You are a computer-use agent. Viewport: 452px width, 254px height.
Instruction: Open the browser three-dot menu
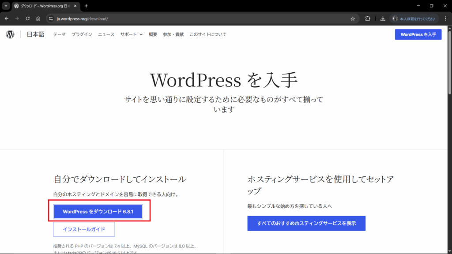tap(446, 19)
